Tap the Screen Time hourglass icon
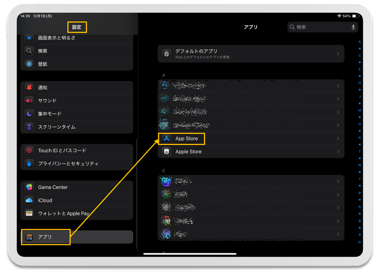 click(29, 127)
